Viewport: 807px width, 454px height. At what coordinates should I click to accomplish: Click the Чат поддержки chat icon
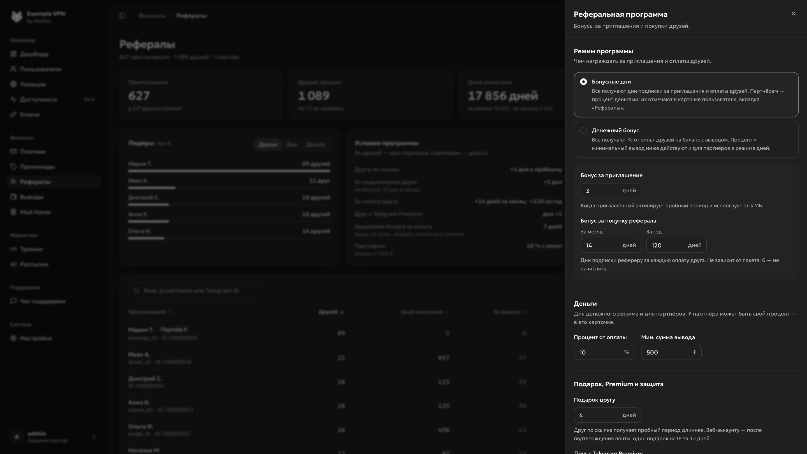[13, 301]
